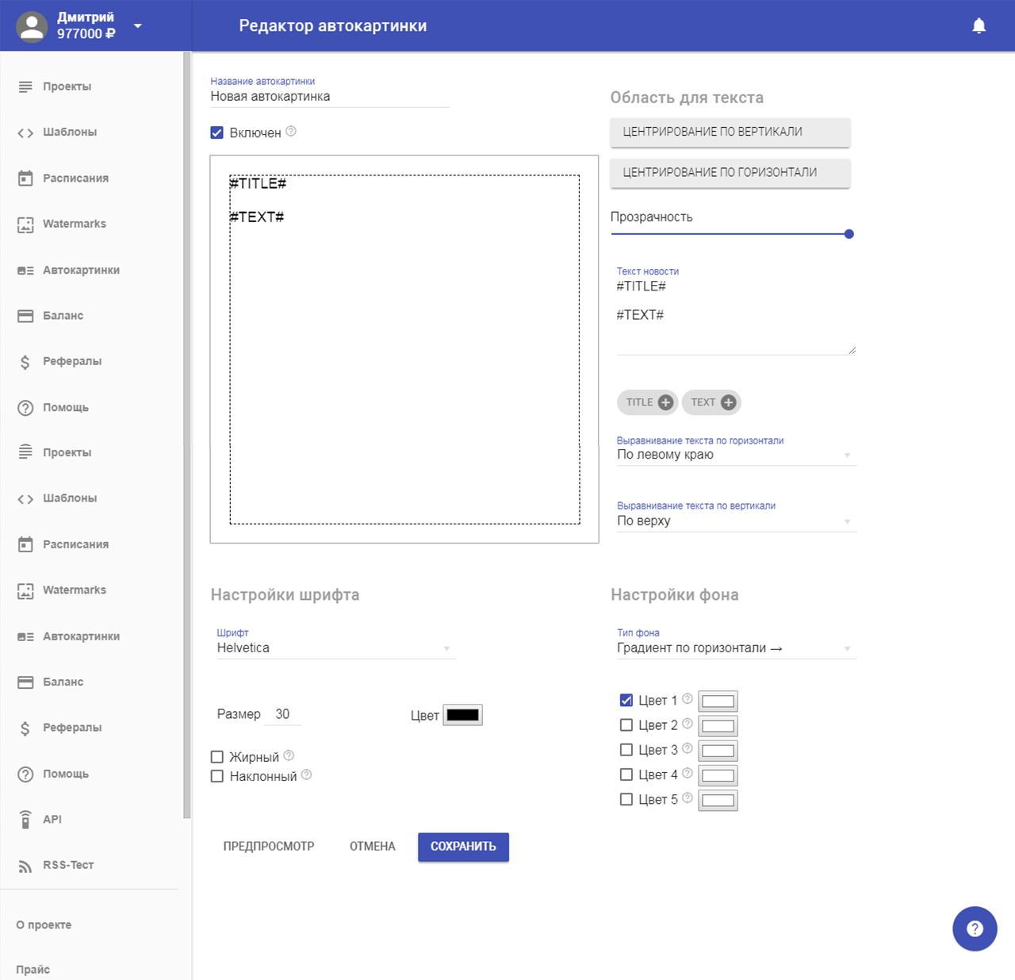Click the API remote icon
Viewport: 1015px width, 980px height.
25,820
